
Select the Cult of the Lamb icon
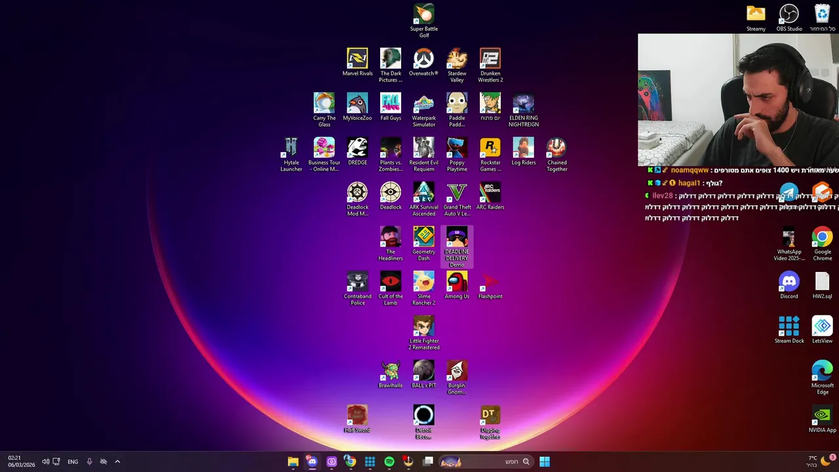tap(391, 288)
